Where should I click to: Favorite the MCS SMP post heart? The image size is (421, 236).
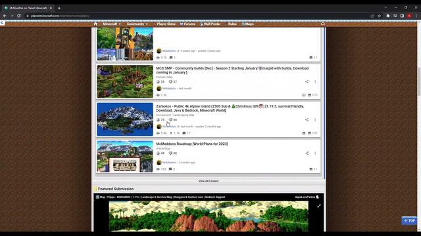pos(170,81)
